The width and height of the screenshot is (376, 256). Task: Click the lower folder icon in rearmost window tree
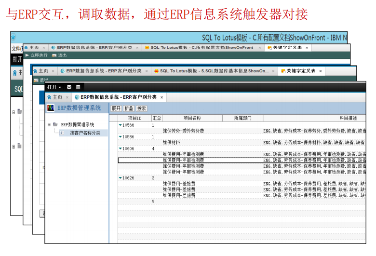pos(20,146)
